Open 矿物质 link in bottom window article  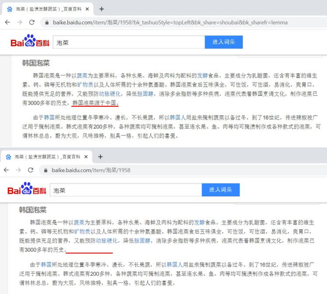pyautogui.click(x=82, y=231)
